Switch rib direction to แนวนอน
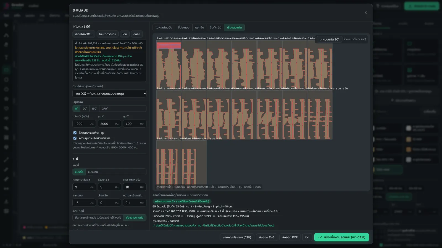This screenshot has width=442, height=248. [x=93, y=172]
